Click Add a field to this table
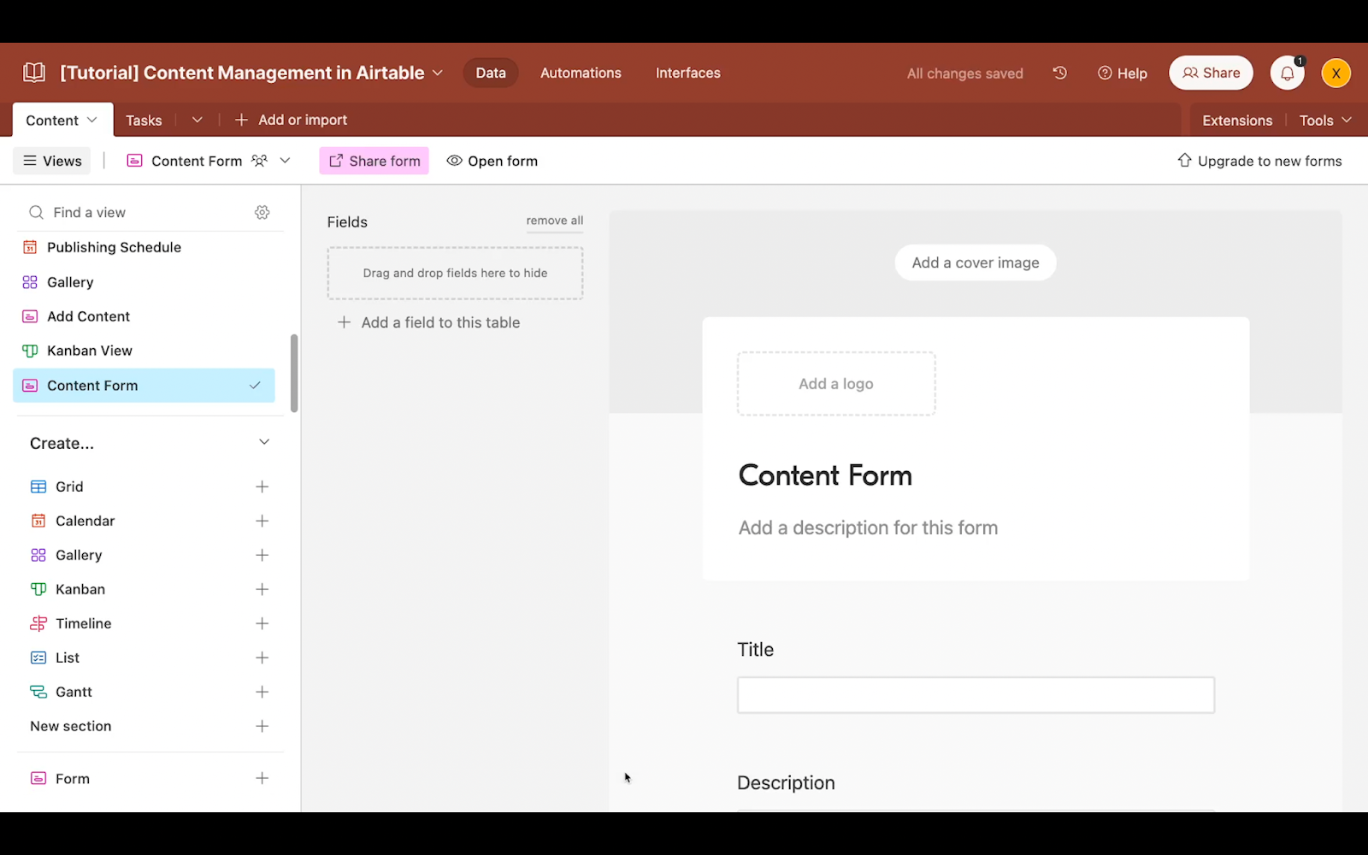1368x855 pixels. tap(429, 322)
